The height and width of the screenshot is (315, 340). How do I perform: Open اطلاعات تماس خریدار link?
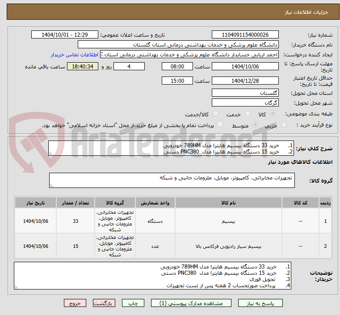[75, 55]
